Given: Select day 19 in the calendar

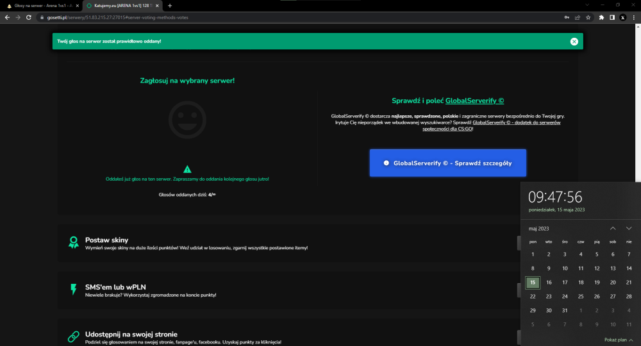Looking at the screenshot, I should pyautogui.click(x=597, y=283).
